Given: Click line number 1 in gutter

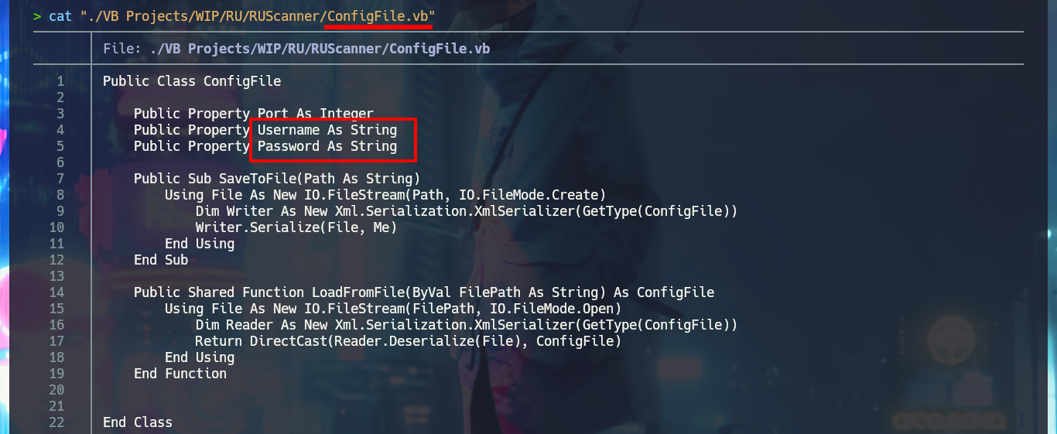Looking at the screenshot, I should pos(60,97).
